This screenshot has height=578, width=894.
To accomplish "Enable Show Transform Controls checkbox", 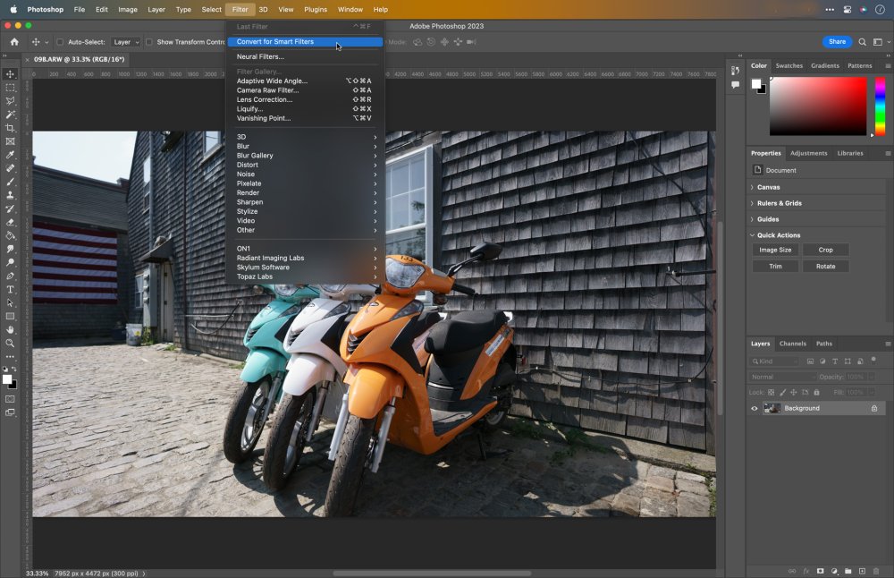I will coord(150,42).
